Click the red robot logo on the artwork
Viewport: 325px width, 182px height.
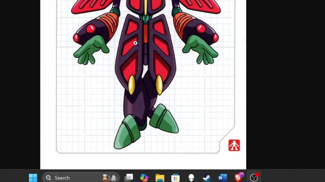(234, 145)
